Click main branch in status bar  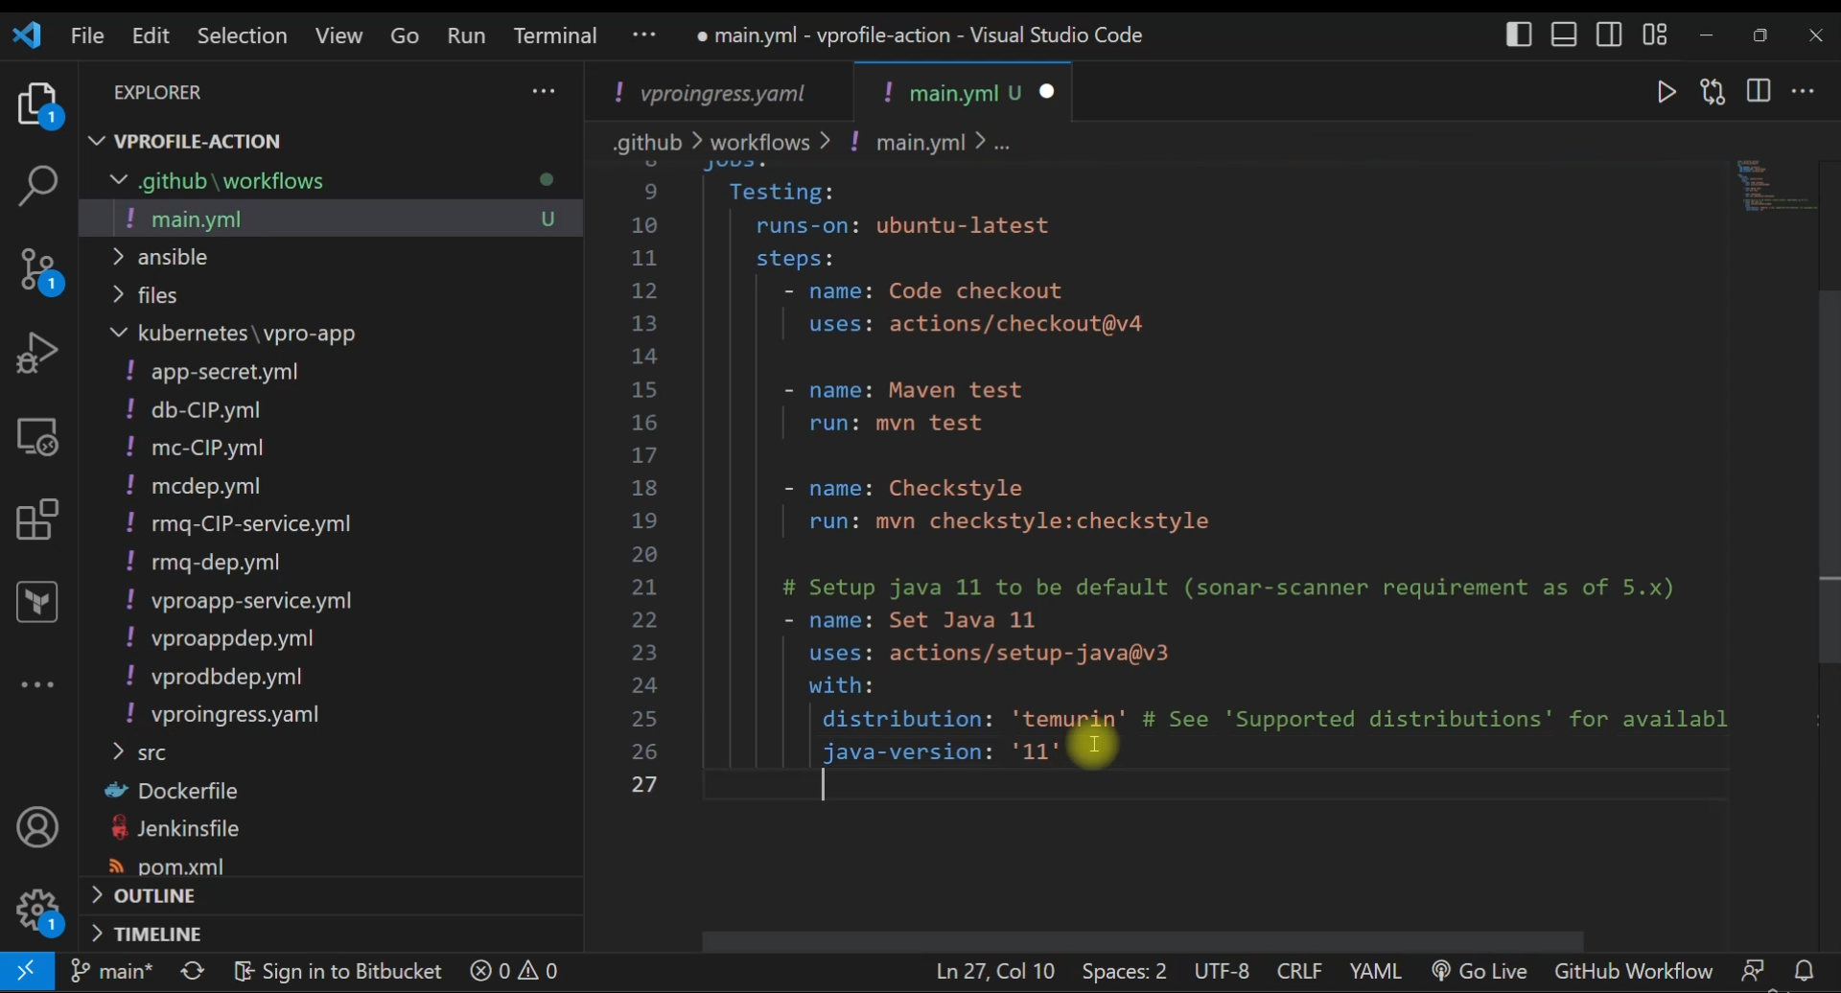click(112, 972)
